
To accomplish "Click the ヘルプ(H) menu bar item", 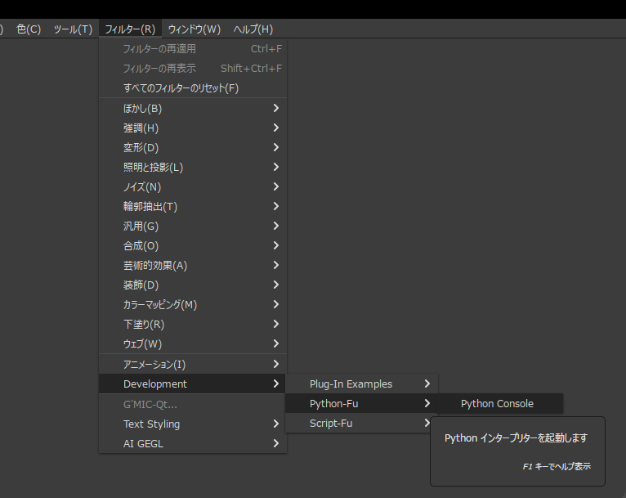I will tap(253, 29).
